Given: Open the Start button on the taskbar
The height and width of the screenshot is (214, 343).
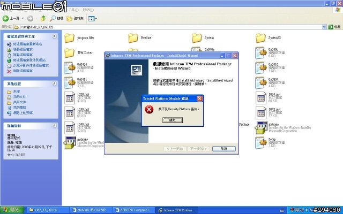Looking at the screenshot, I should pos(12,210).
